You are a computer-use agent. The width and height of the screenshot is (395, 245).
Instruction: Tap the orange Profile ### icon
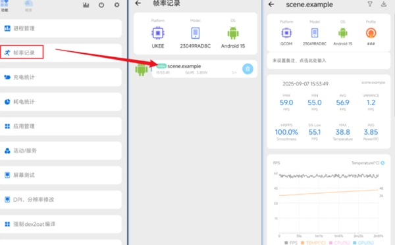(371, 33)
